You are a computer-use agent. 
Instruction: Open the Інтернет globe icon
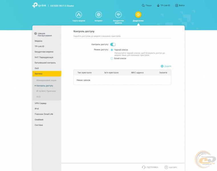coord(99,15)
